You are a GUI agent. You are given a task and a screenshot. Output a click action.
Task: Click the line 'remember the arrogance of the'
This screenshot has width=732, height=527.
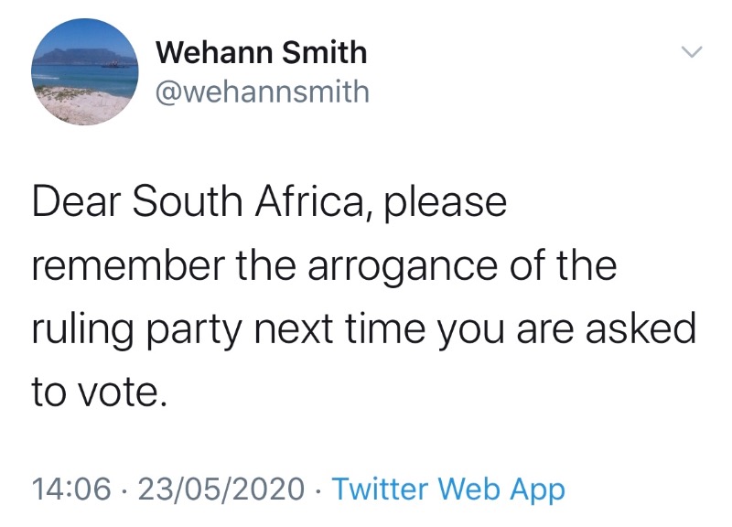pyautogui.click(x=324, y=266)
